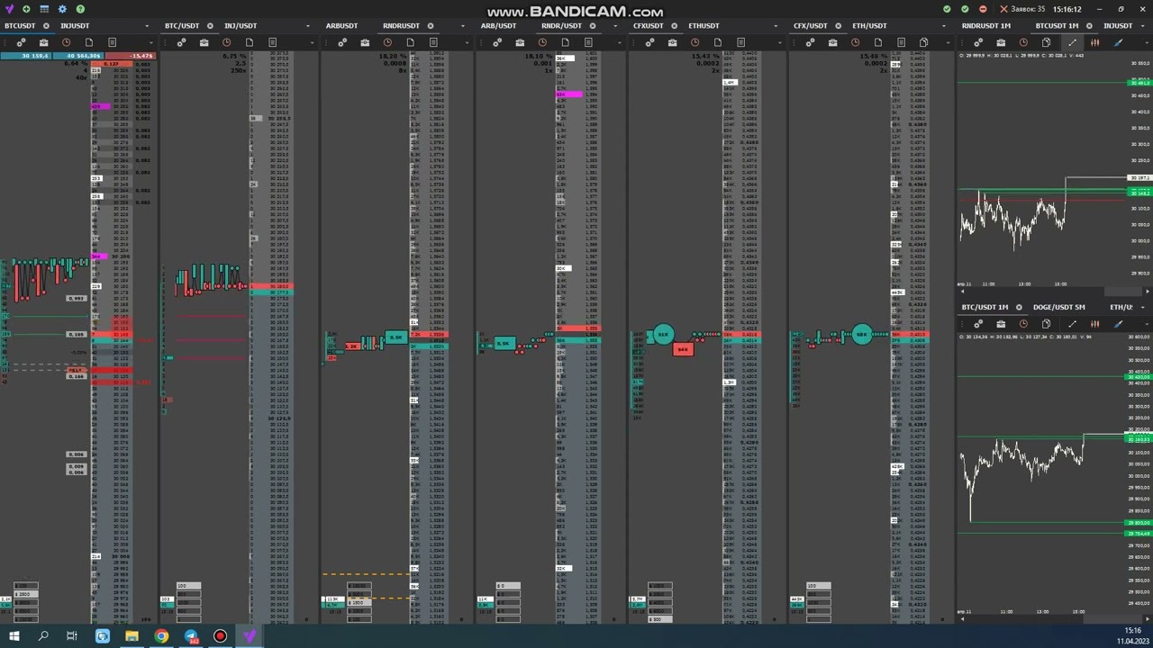Screen dimensions: 1153x648
Task: Expand tab list dropdown after INJ/USDT
Action: click(x=306, y=26)
